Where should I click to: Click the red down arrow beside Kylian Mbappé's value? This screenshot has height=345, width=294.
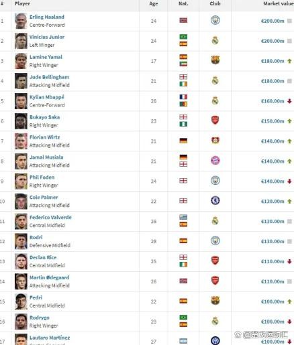click(289, 101)
